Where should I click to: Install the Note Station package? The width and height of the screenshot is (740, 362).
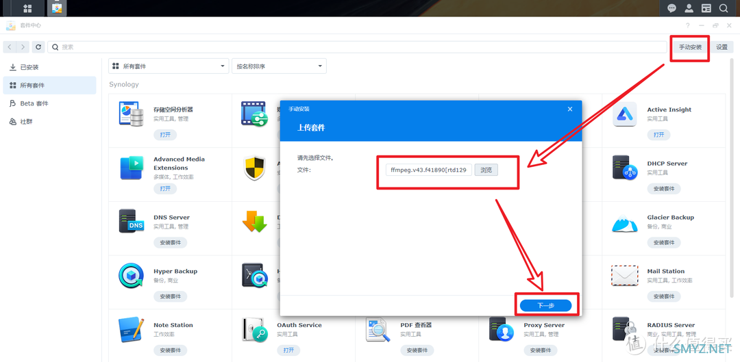(171, 350)
